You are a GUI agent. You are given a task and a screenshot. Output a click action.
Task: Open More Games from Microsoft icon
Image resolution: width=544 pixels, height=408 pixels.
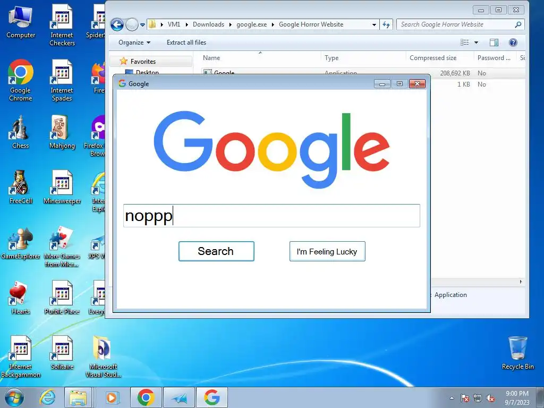click(x=62, y=246)
